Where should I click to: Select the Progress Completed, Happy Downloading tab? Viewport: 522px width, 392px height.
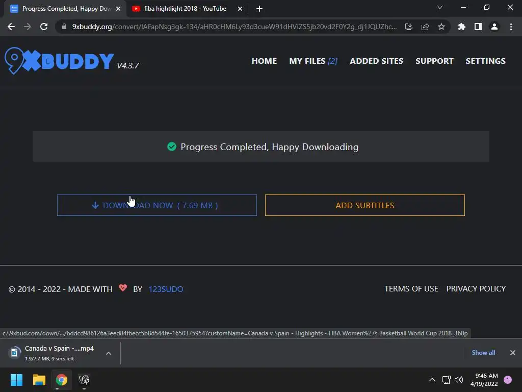pyautogui.click(x=65, y=9)
